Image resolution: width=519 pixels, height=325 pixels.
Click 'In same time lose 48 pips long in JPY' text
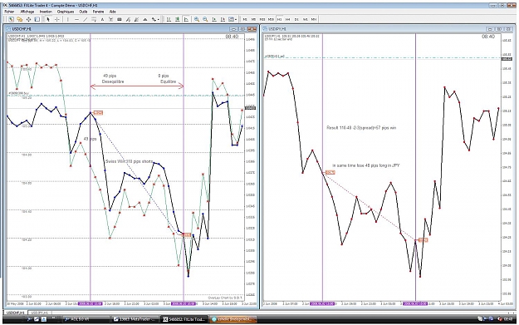pyautogui.click(x=365, y=165)
